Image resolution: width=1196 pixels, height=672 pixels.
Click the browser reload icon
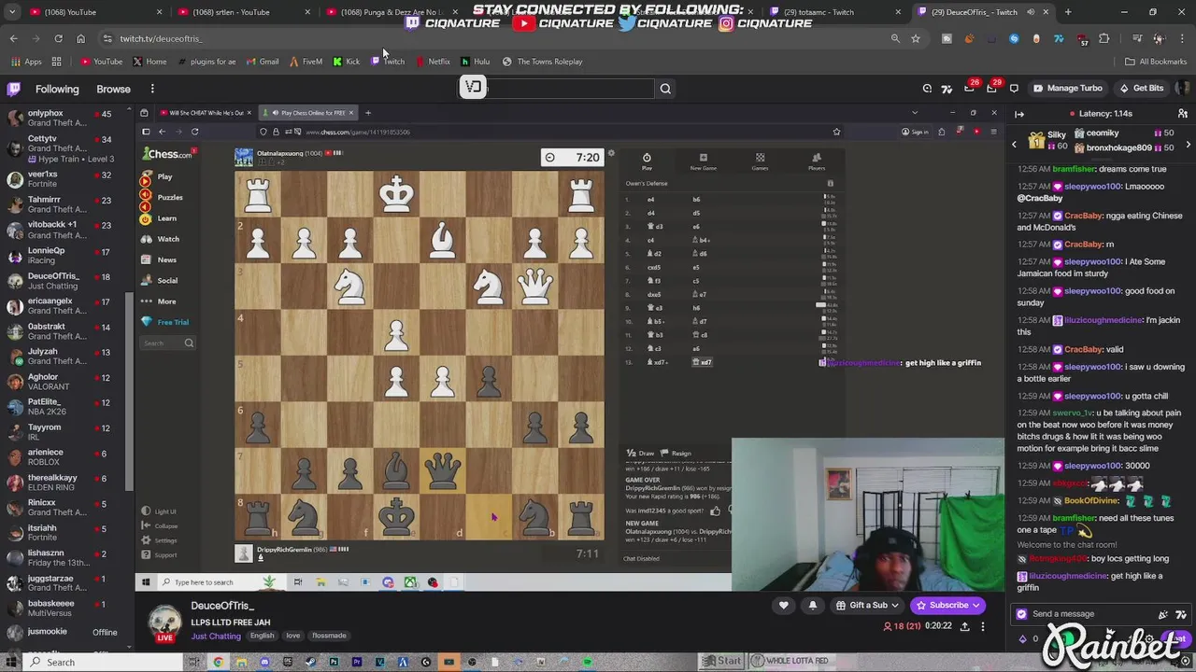[x=58, y=38]
